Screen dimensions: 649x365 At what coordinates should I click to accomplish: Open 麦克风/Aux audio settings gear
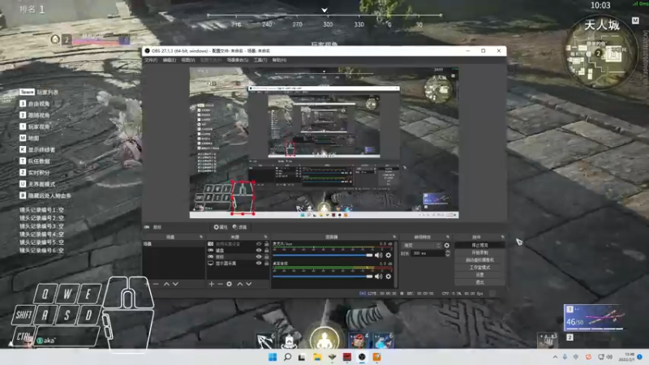pos(389,255)
